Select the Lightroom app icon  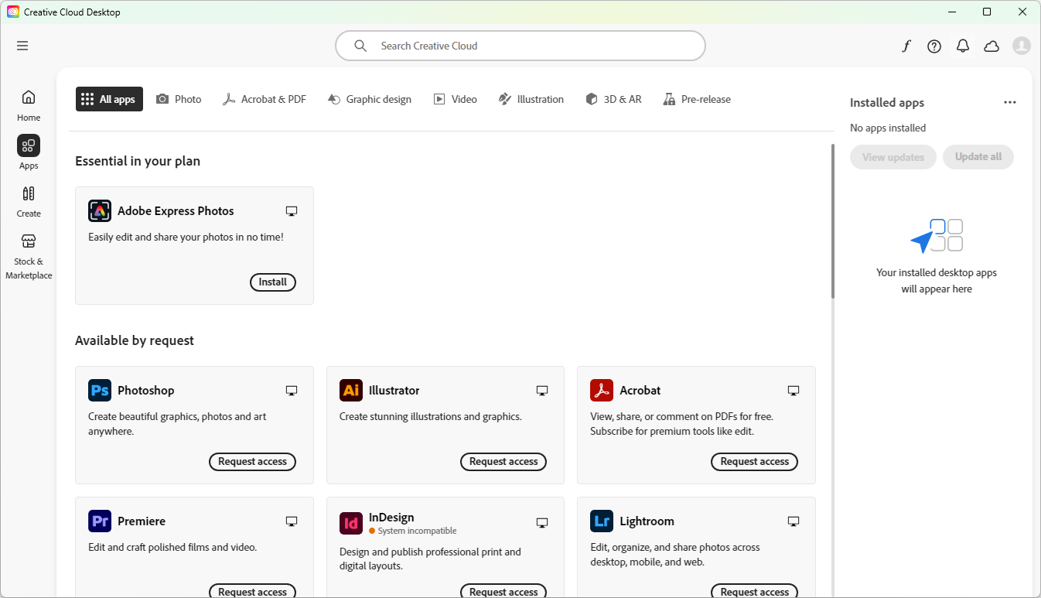[x=602, y=521]
